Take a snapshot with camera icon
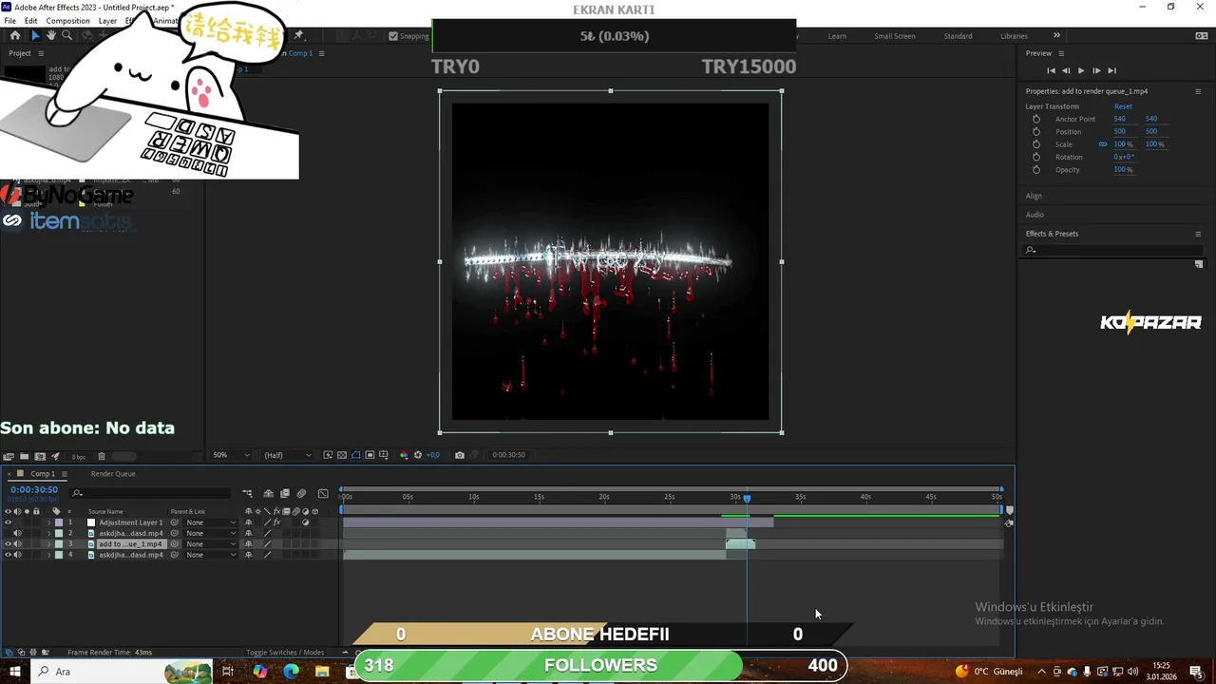Image resolution: width=1216 pixels, height=684 pixels. tap(460, 455)
